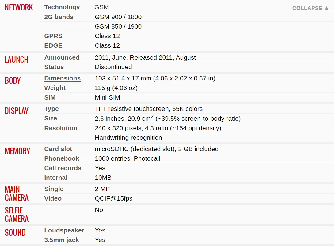
Task: Click the Loudspeaker label
Action: point(64,230)
